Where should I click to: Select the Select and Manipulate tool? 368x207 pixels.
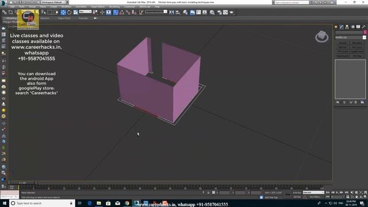pyautogui.click(x=102, y=12)
